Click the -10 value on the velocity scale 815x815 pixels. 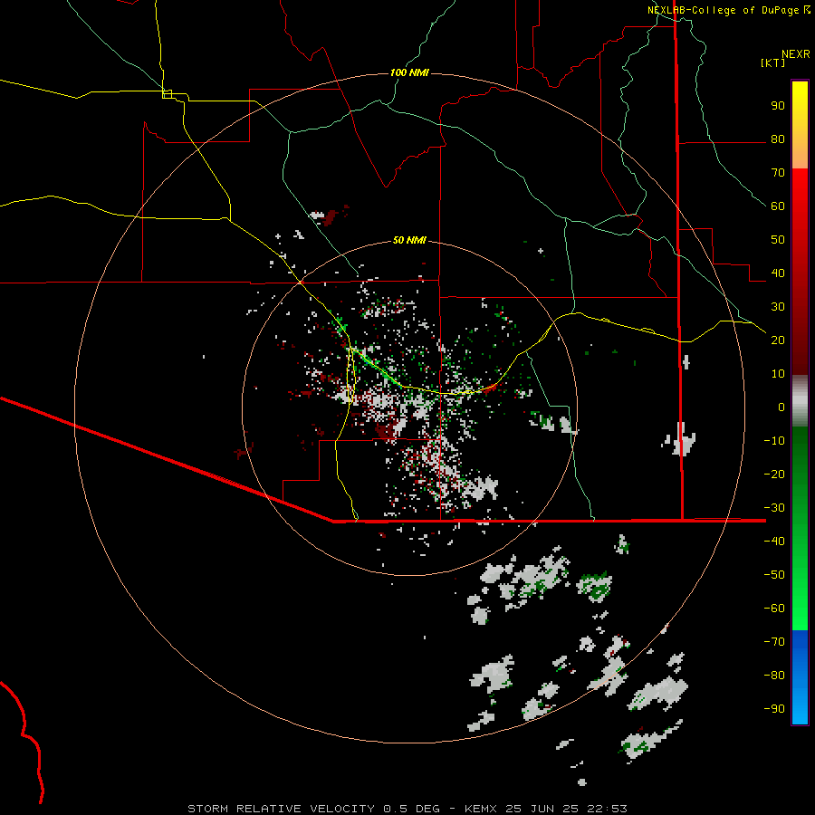point(774,441)
